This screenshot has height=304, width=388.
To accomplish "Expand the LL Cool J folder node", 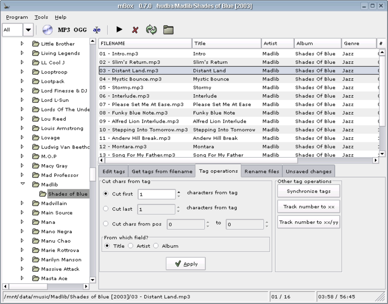I will [22, 62].
